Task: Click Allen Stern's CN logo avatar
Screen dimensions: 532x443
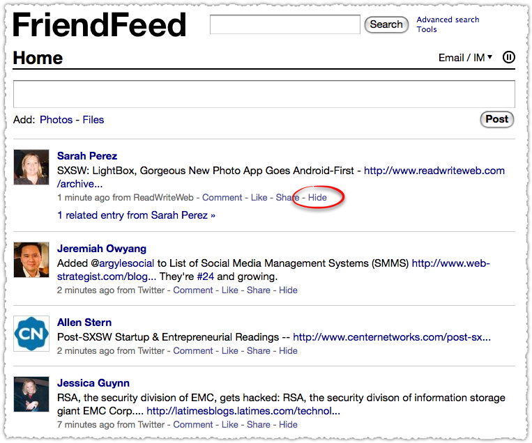Action: point(31,334)
